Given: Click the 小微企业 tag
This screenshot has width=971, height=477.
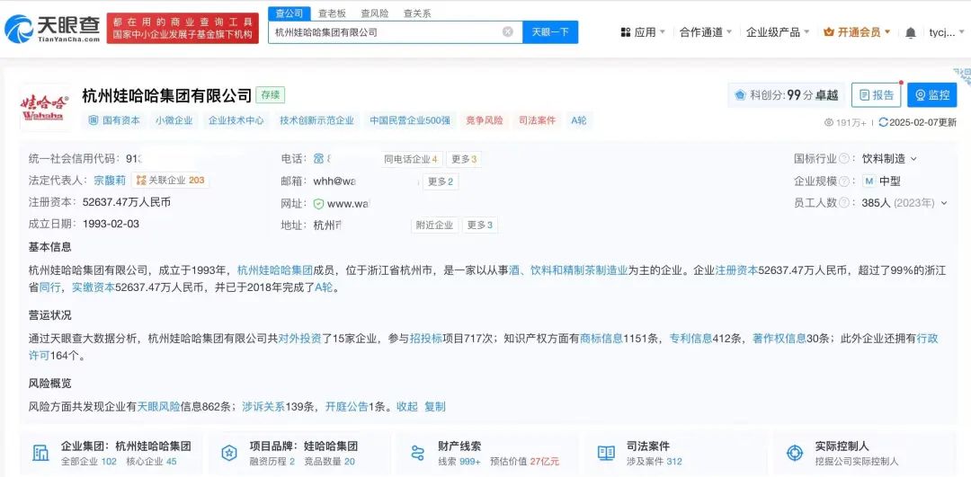Looking at the screenshot, I should pos(174,120).
